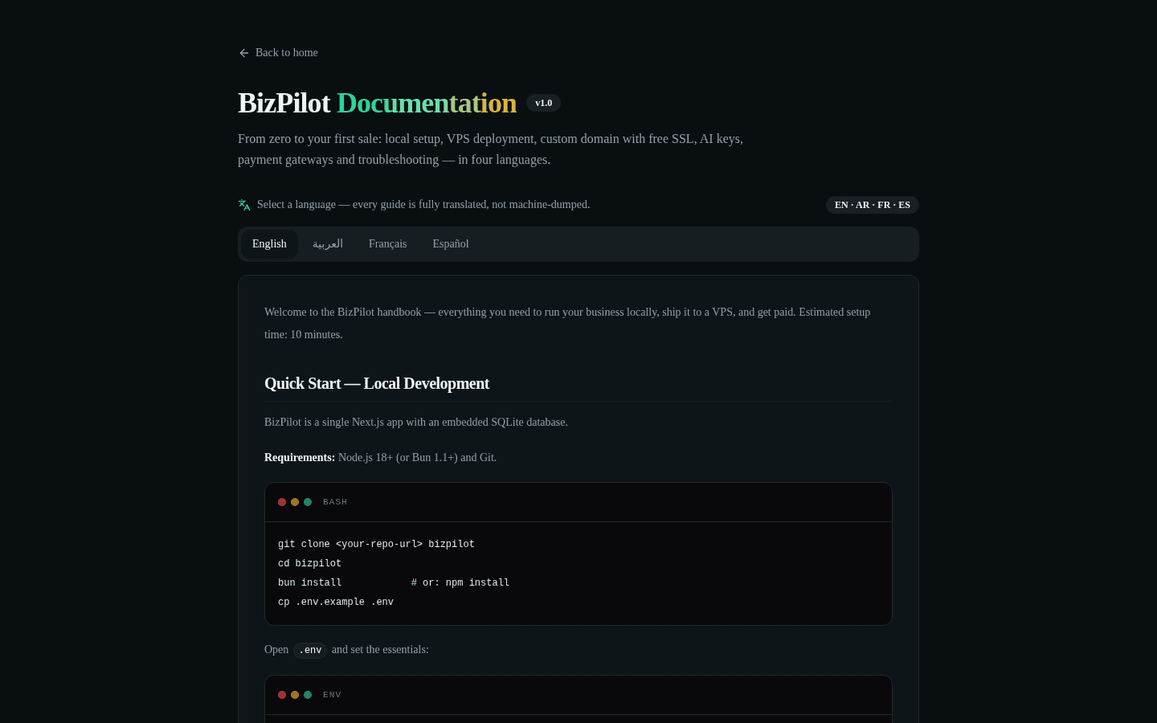Click the green dot in BASH code block
This screenshot has height=723, width=1157.
[308, 502]
